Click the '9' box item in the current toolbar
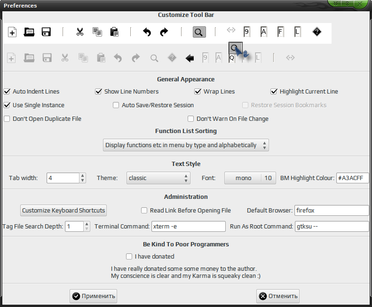 click(x=246, y=32)
